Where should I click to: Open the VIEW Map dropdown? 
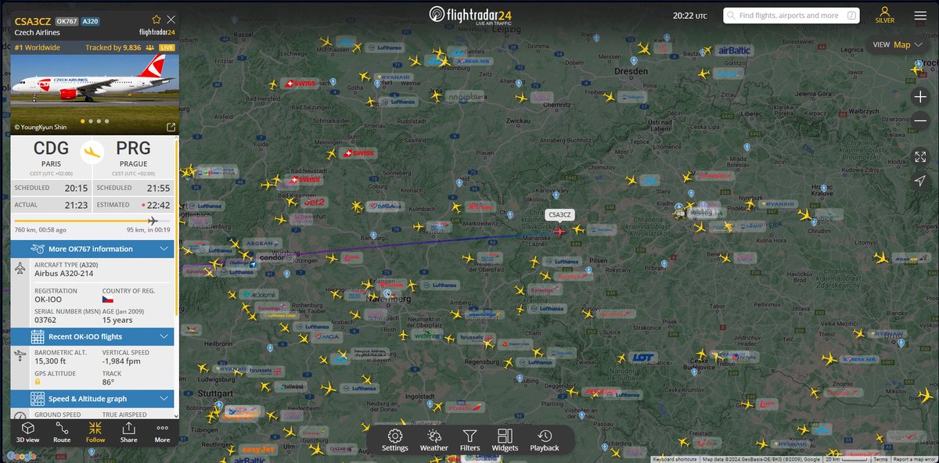897,45
